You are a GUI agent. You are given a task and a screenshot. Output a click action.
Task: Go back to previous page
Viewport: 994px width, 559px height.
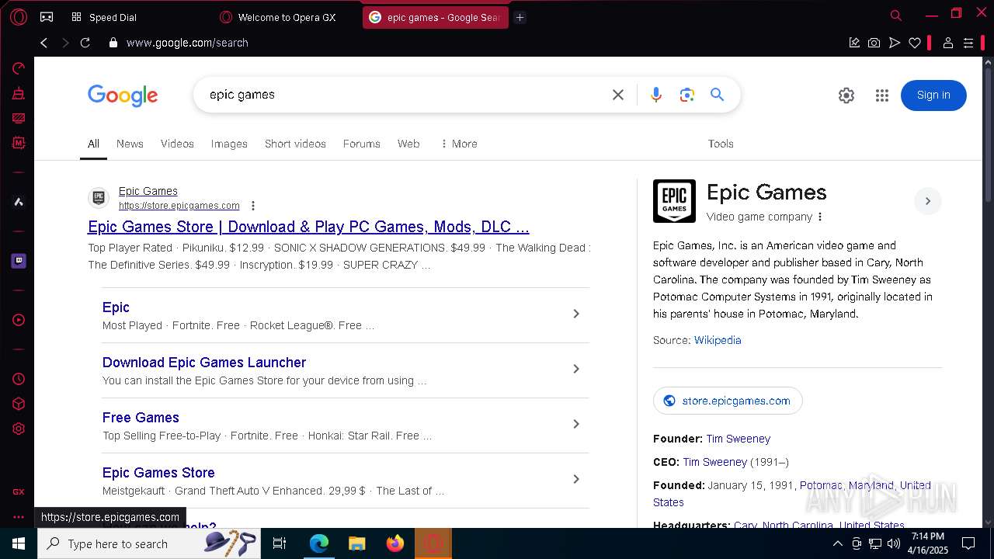[x=44, y=43]
